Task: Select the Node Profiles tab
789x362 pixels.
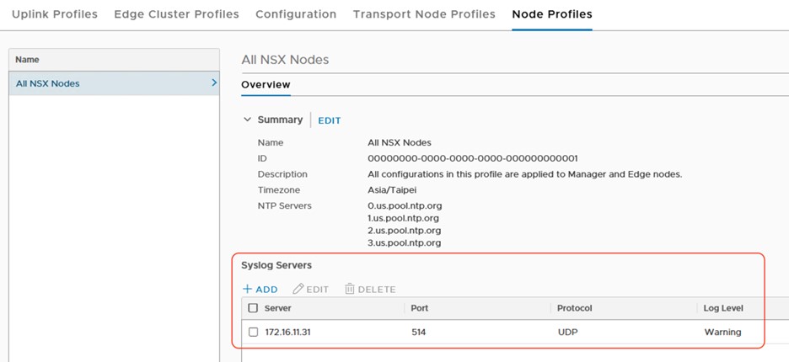Action: tap(552, 14)
